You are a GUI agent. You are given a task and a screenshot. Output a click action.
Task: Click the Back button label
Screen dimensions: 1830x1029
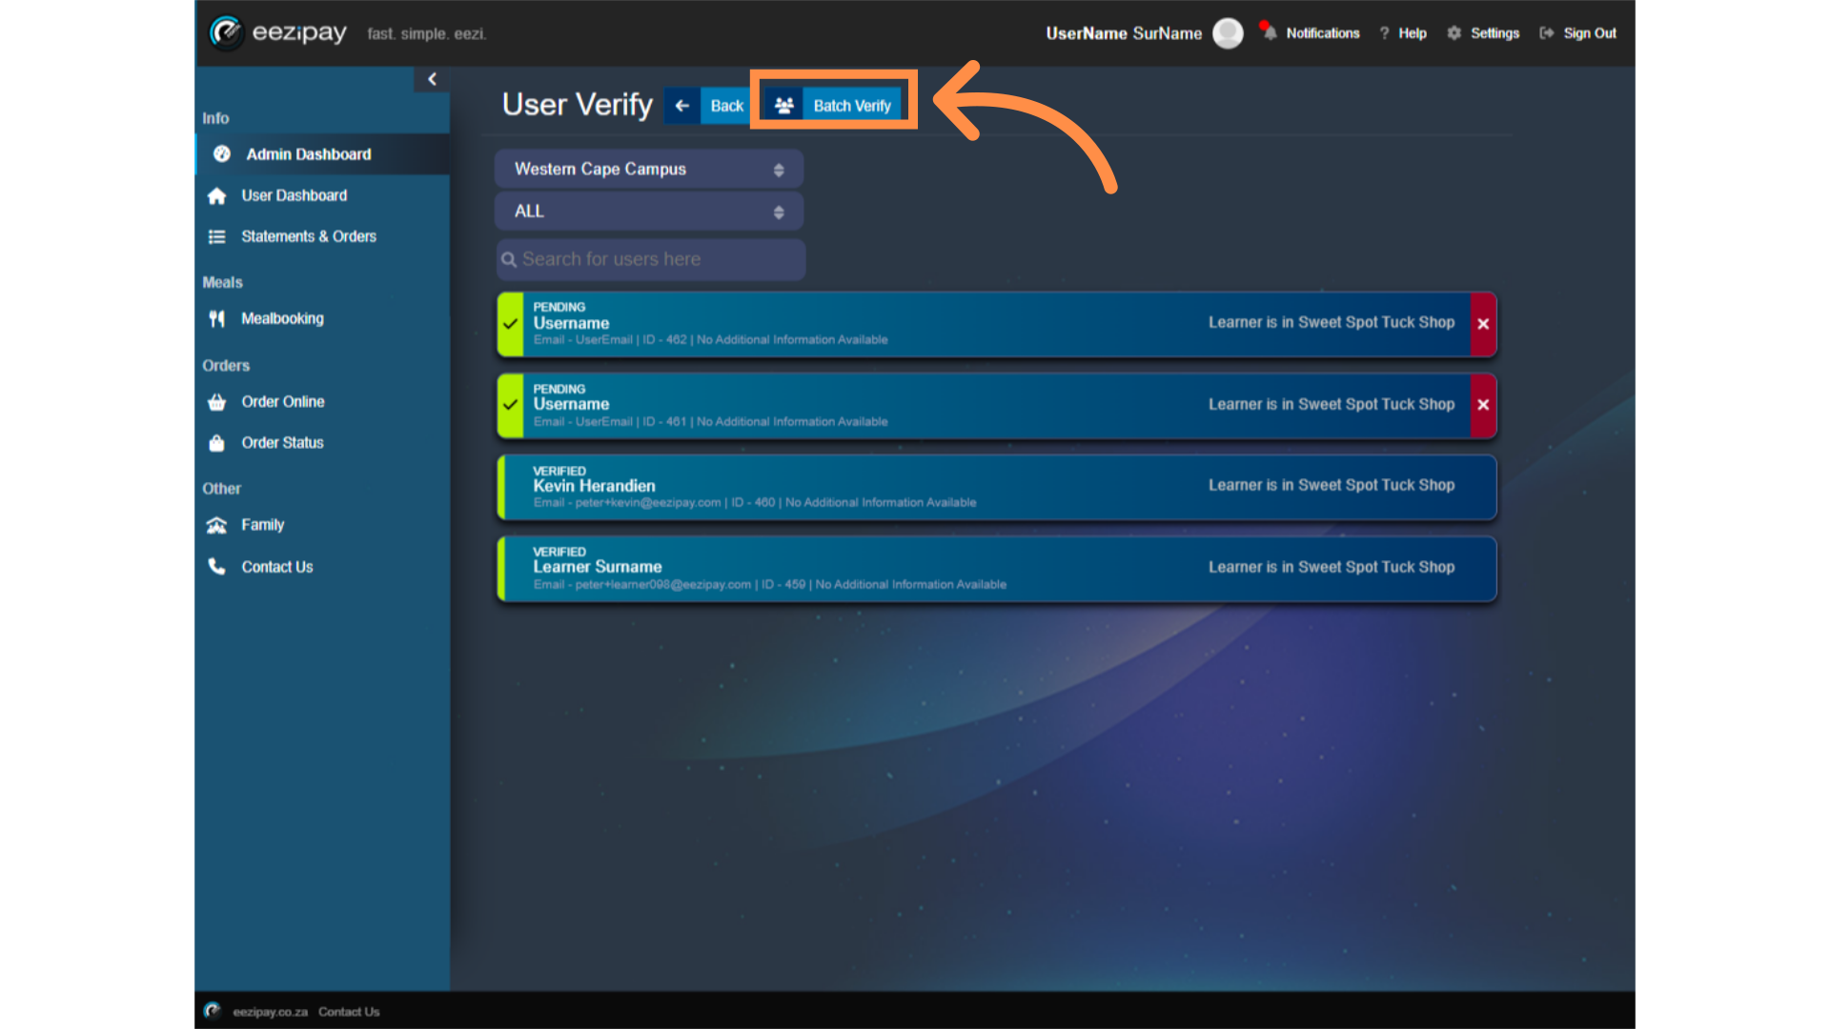tap(726, 106)
